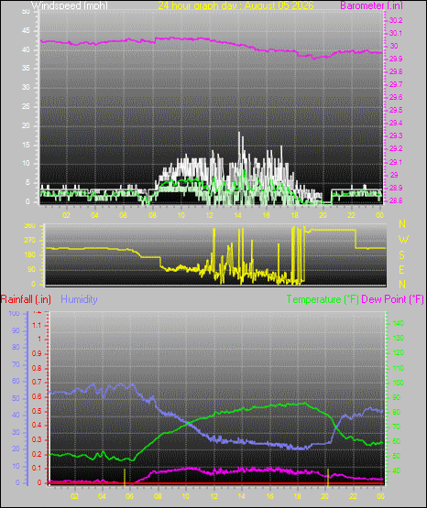Screen dimensions: 427x508
Task: Click barometer axis value 29.5
Action: (x=396, y=110)
